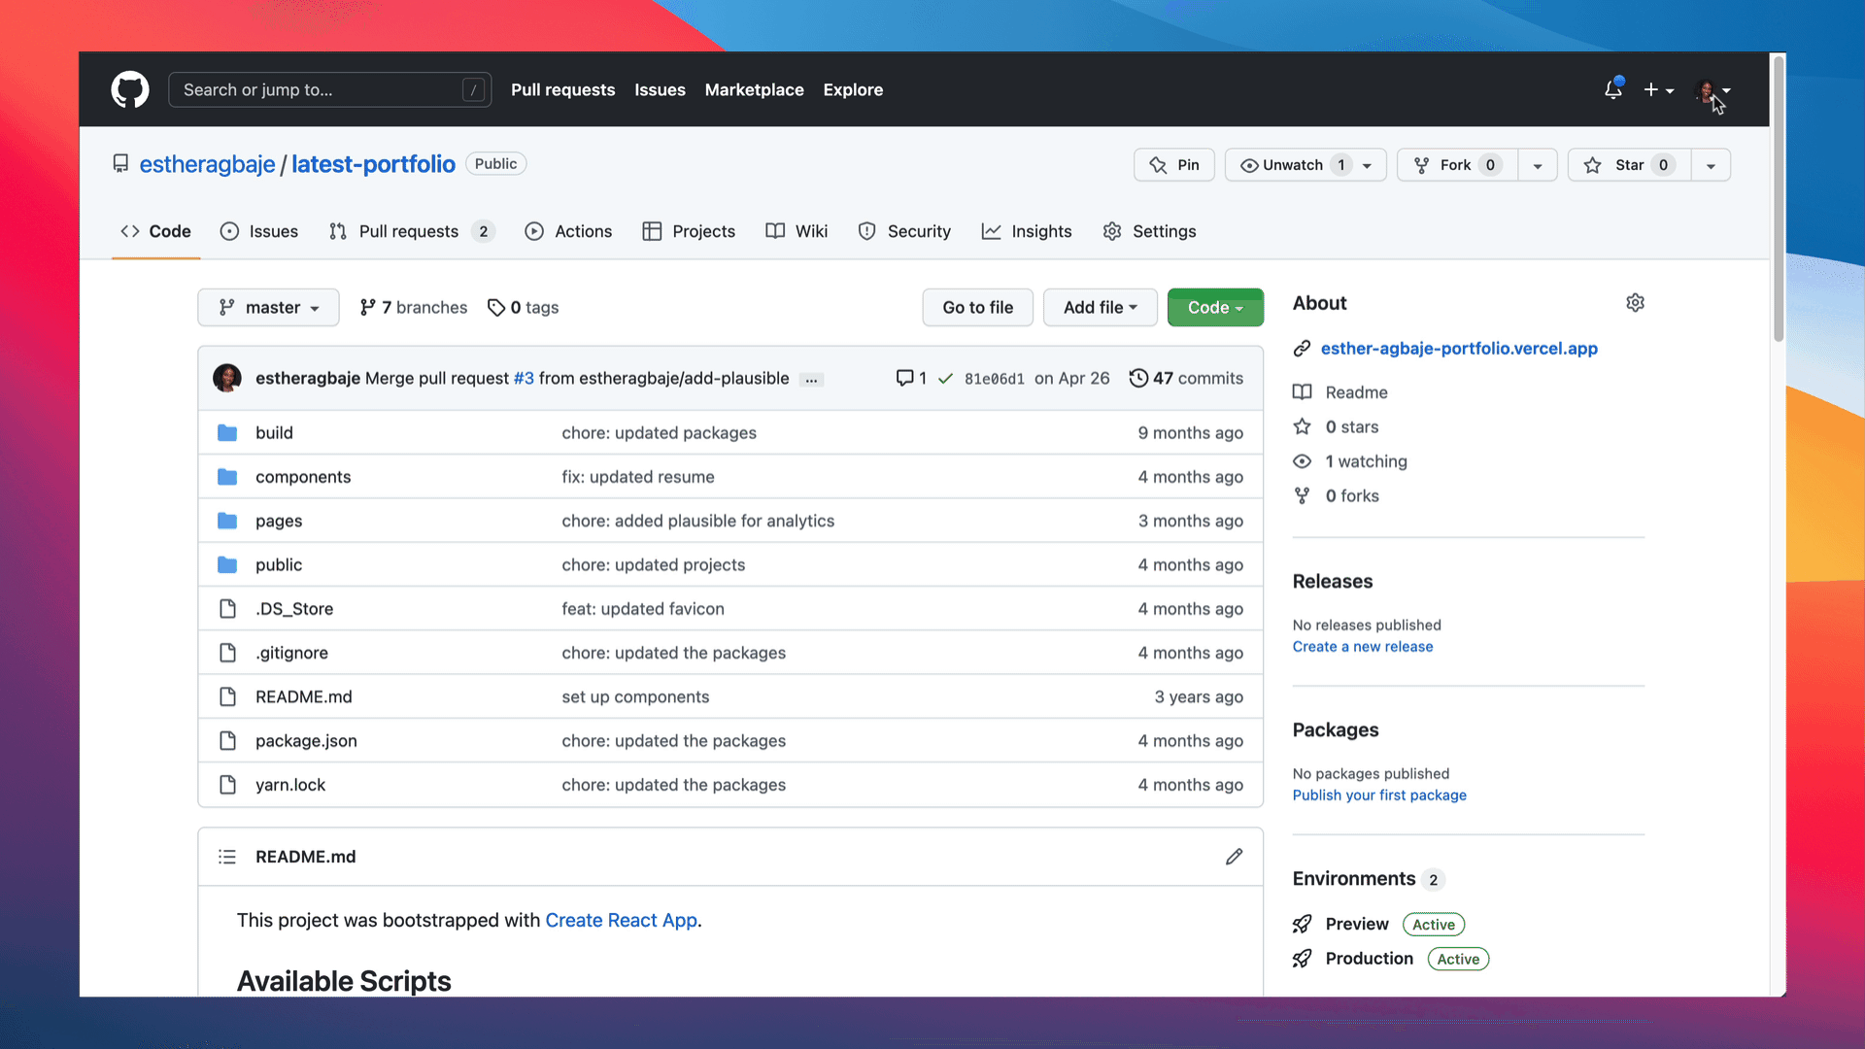Open pull request #3 link

tap(524, 378)
